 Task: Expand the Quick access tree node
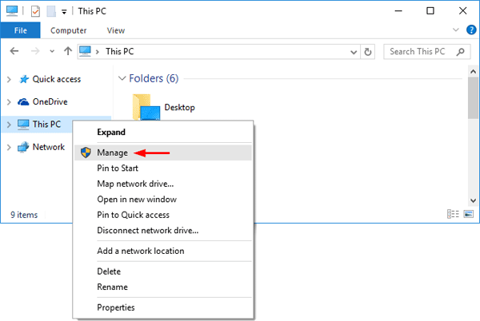click(x=9, y=79)
